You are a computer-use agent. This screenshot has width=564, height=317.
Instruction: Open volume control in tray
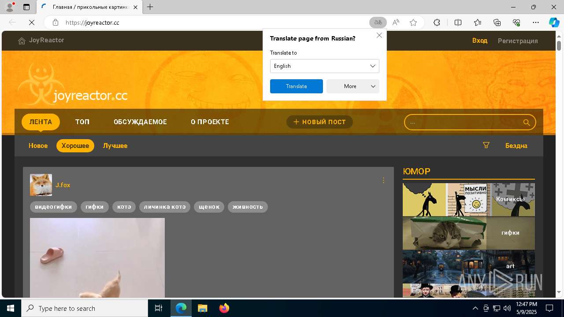click(507, 308)
